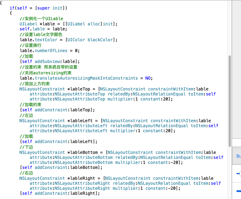Click the 'NO' keyword value

pos(148,78)
